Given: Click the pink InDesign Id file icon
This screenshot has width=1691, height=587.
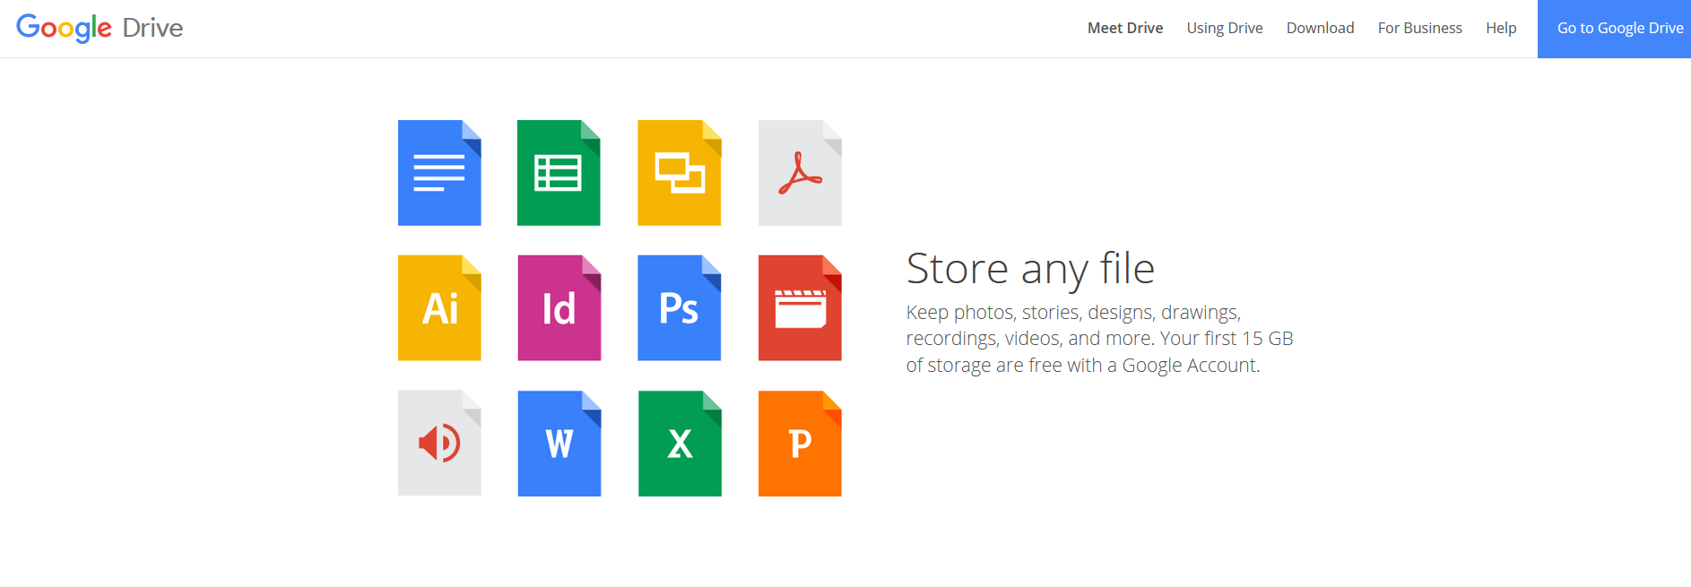Looking at the screenshot, I should pyautogui.click(x=559, y=308).
